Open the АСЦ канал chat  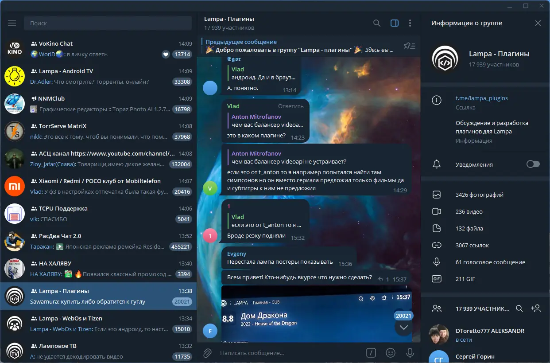(x=98, y=159)
